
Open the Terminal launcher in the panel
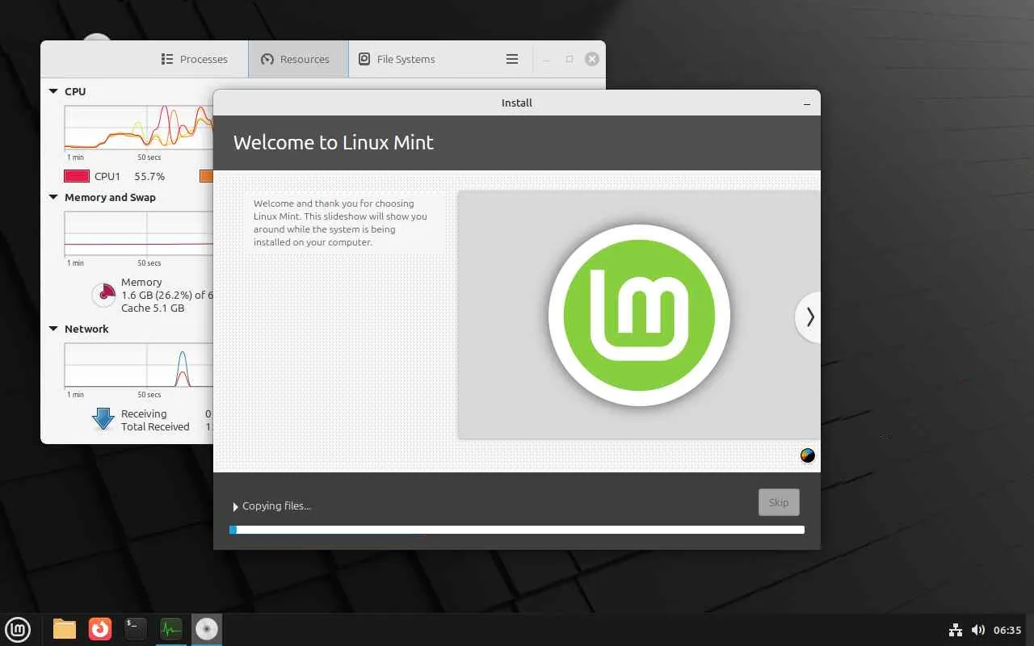[136, 629]
